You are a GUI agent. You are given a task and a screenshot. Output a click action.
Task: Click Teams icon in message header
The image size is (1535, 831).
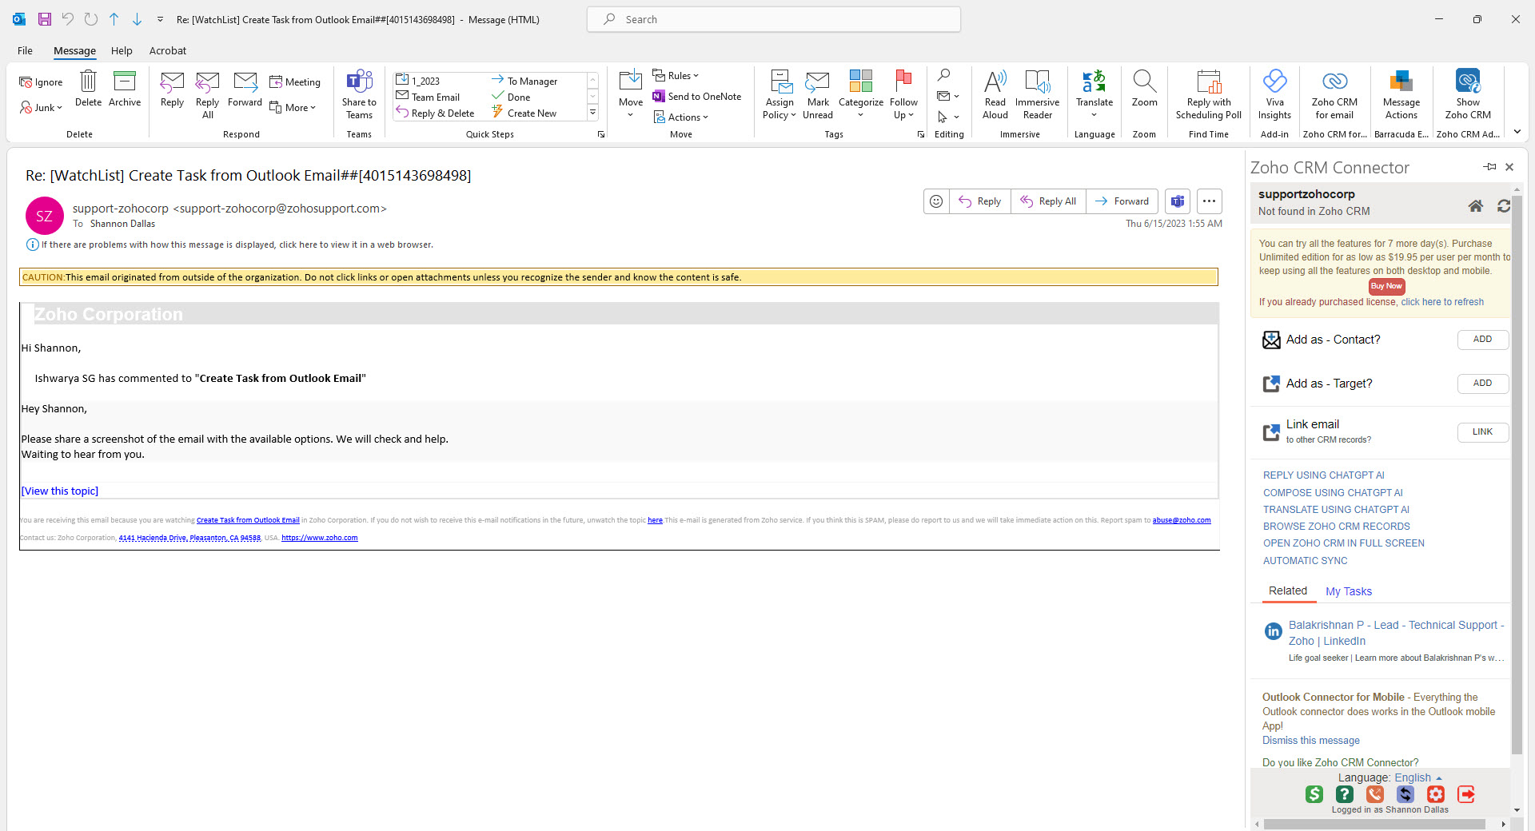[x=1178, y=201]
